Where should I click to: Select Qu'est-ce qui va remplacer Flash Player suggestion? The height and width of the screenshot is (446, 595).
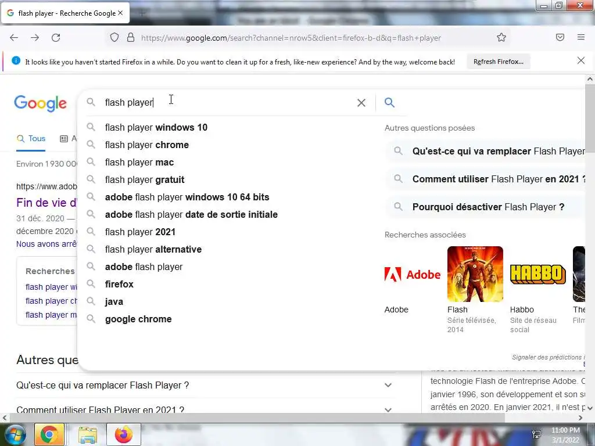pos(486,152)
